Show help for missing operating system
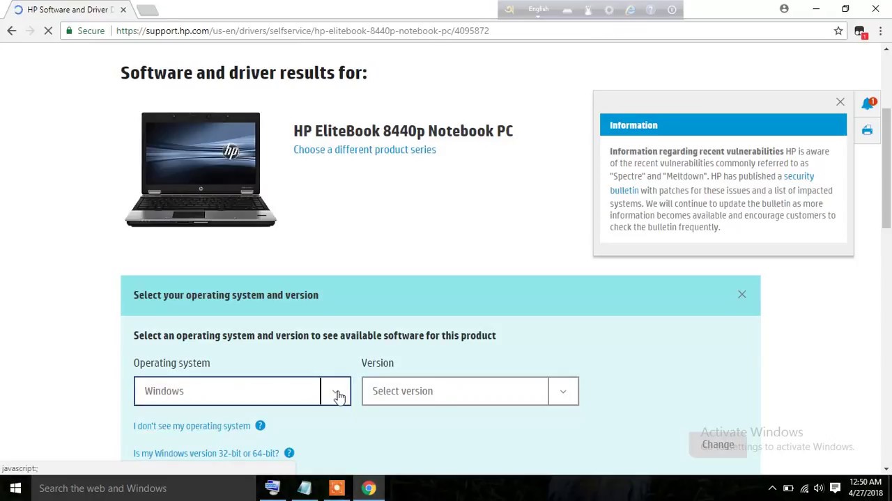The image size is (892, 501). [260, 425]
